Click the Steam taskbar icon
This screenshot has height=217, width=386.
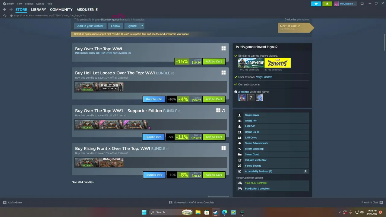pos(215,212)
